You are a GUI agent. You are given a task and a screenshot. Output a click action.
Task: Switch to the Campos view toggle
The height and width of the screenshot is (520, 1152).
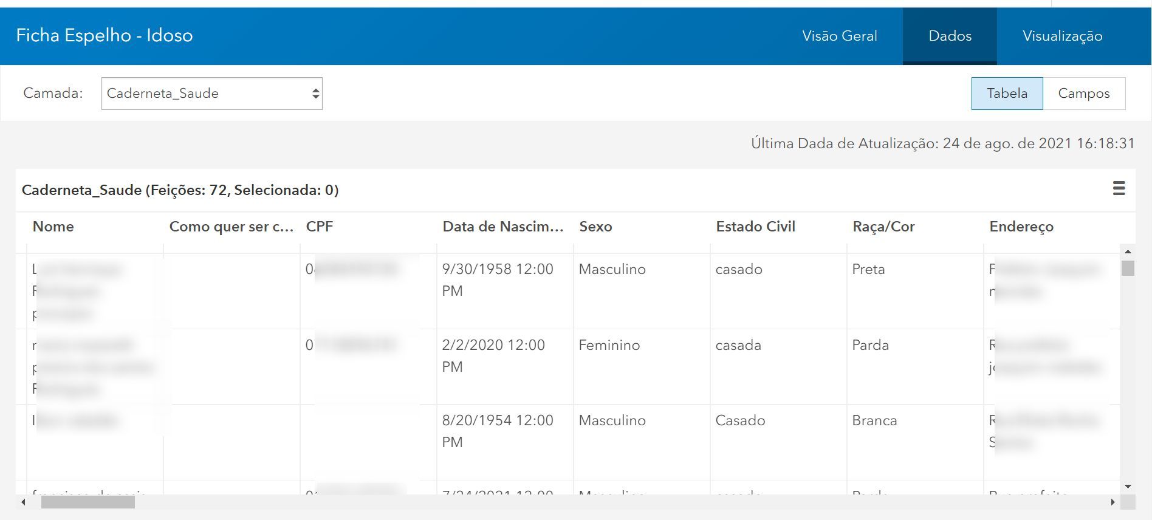(x=1084, y=94)
